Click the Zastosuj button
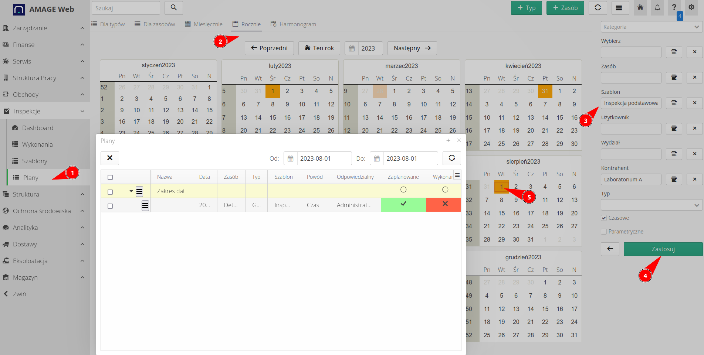 663,249
